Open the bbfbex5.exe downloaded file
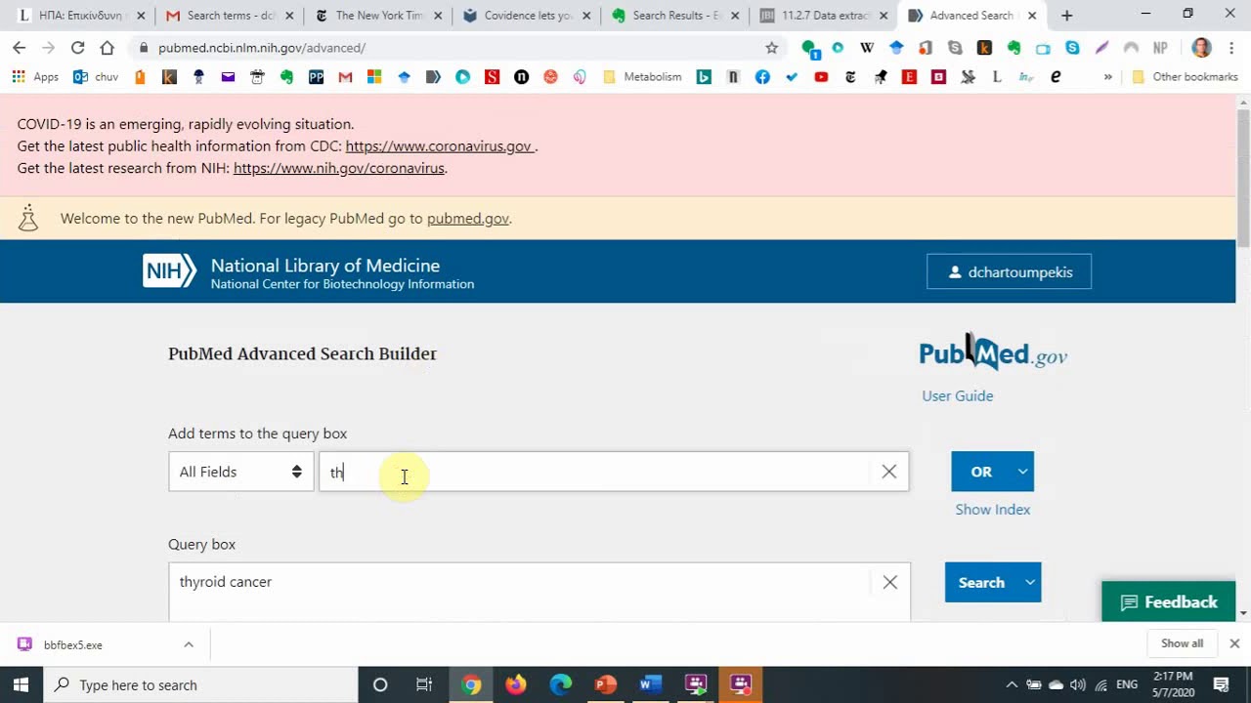Viewport: 1251px width, 703px height. 73,644
